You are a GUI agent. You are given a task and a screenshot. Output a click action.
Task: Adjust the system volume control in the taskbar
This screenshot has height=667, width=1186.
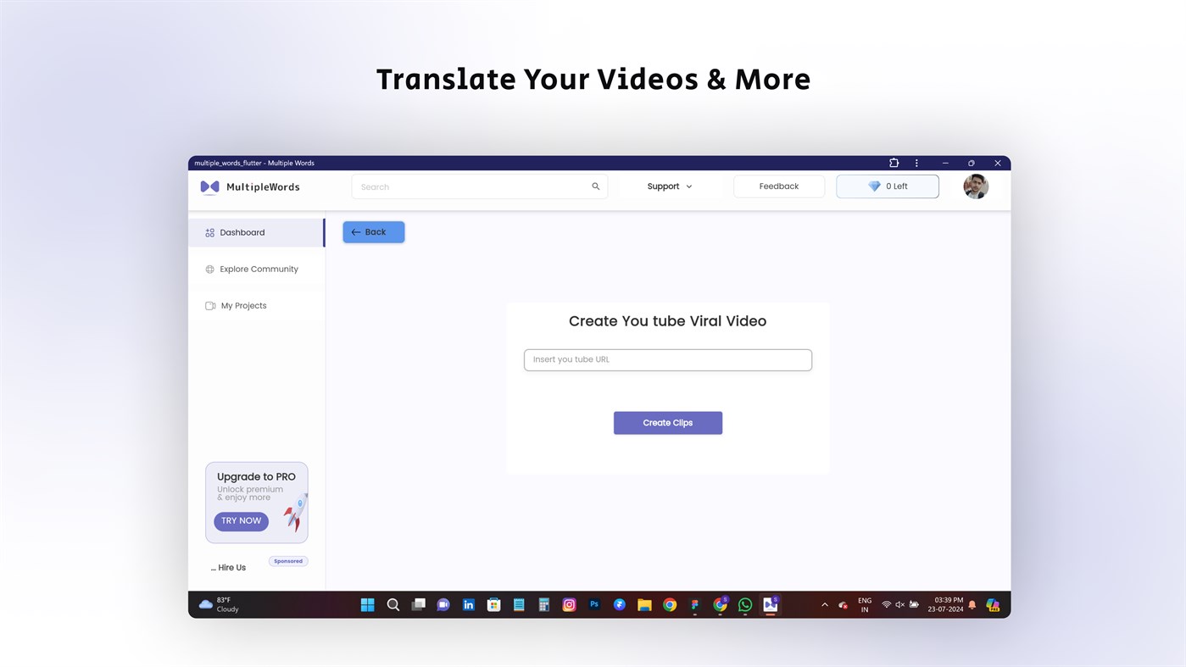[x=899, y=604]
